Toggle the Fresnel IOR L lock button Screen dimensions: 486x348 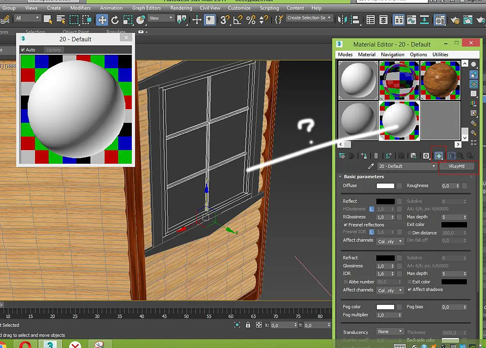coord(372,232)
